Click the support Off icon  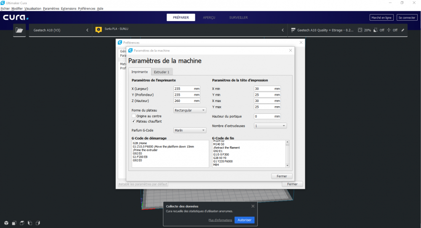pos(376,30)
